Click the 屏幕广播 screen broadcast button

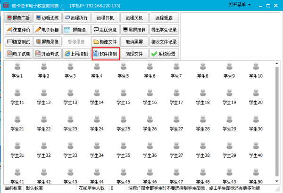coord(18,17)
